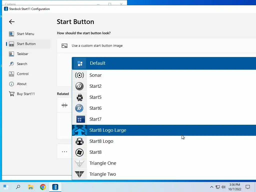Select the Default start button option
The width and height of the screenshot is (256, 192).
[x=164, y=63]
